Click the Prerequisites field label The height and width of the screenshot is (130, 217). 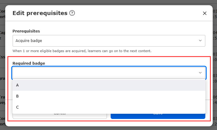click(26, 31)
